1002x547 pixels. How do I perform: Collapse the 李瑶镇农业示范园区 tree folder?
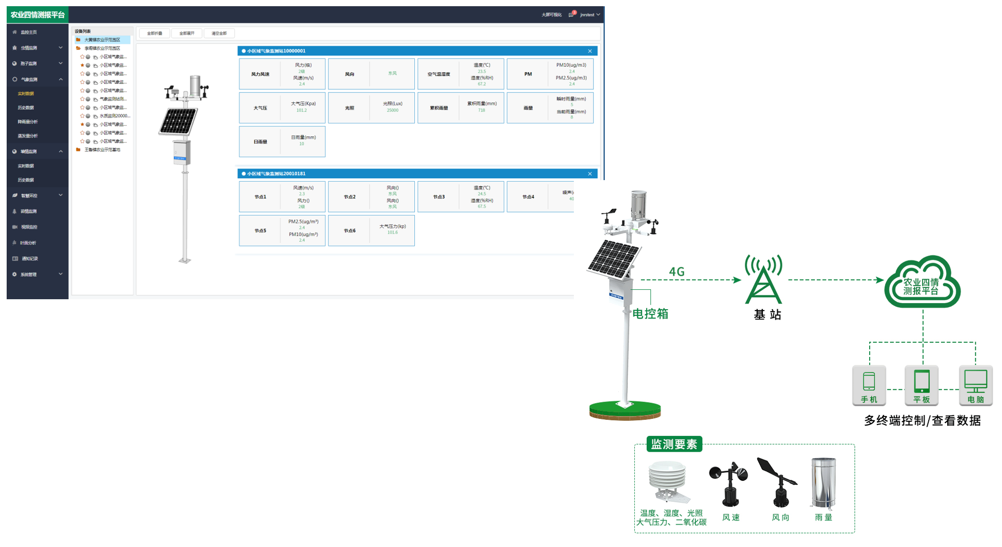pos(79,49)
